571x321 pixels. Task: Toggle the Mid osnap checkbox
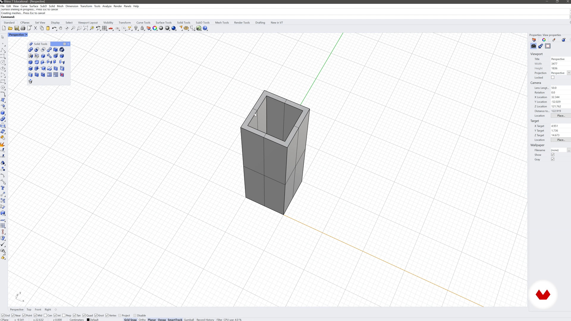35,315
